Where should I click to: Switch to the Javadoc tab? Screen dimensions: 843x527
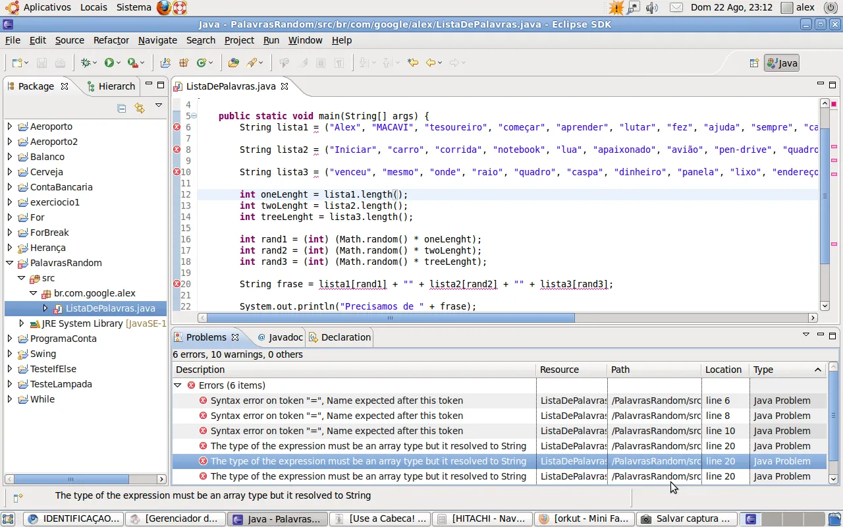[280, 337]
